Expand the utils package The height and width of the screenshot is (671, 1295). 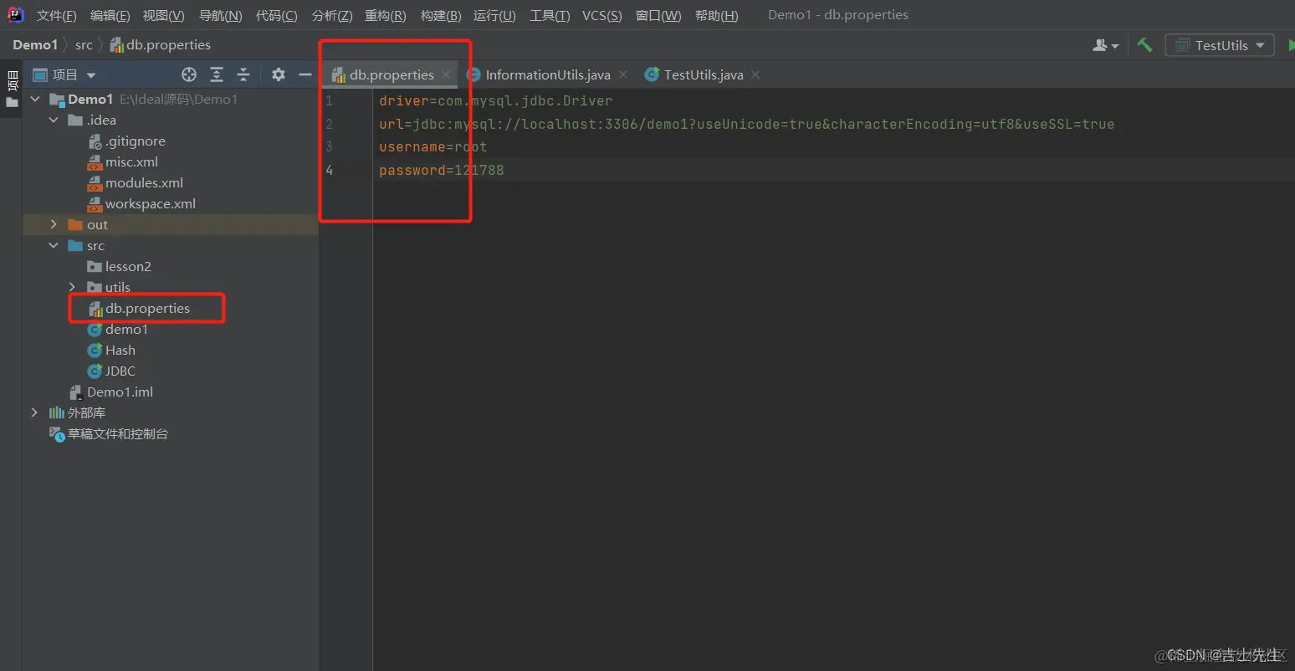72,287
